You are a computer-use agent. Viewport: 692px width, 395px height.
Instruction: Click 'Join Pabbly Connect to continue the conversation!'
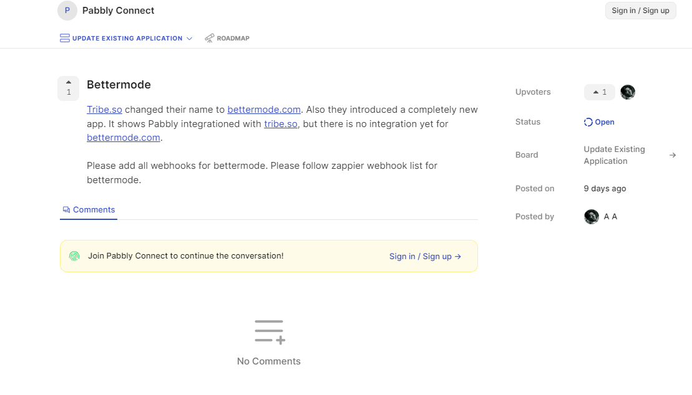point(186,256)
